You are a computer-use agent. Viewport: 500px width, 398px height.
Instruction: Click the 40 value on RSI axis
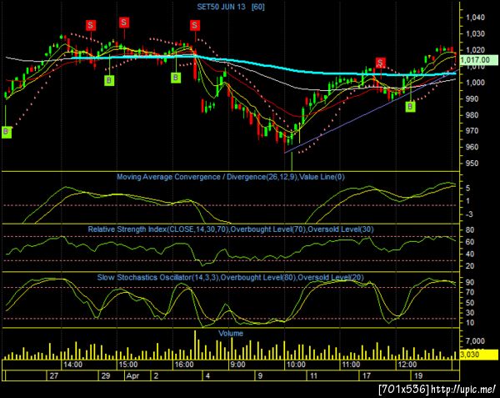[x=470, y=254]
